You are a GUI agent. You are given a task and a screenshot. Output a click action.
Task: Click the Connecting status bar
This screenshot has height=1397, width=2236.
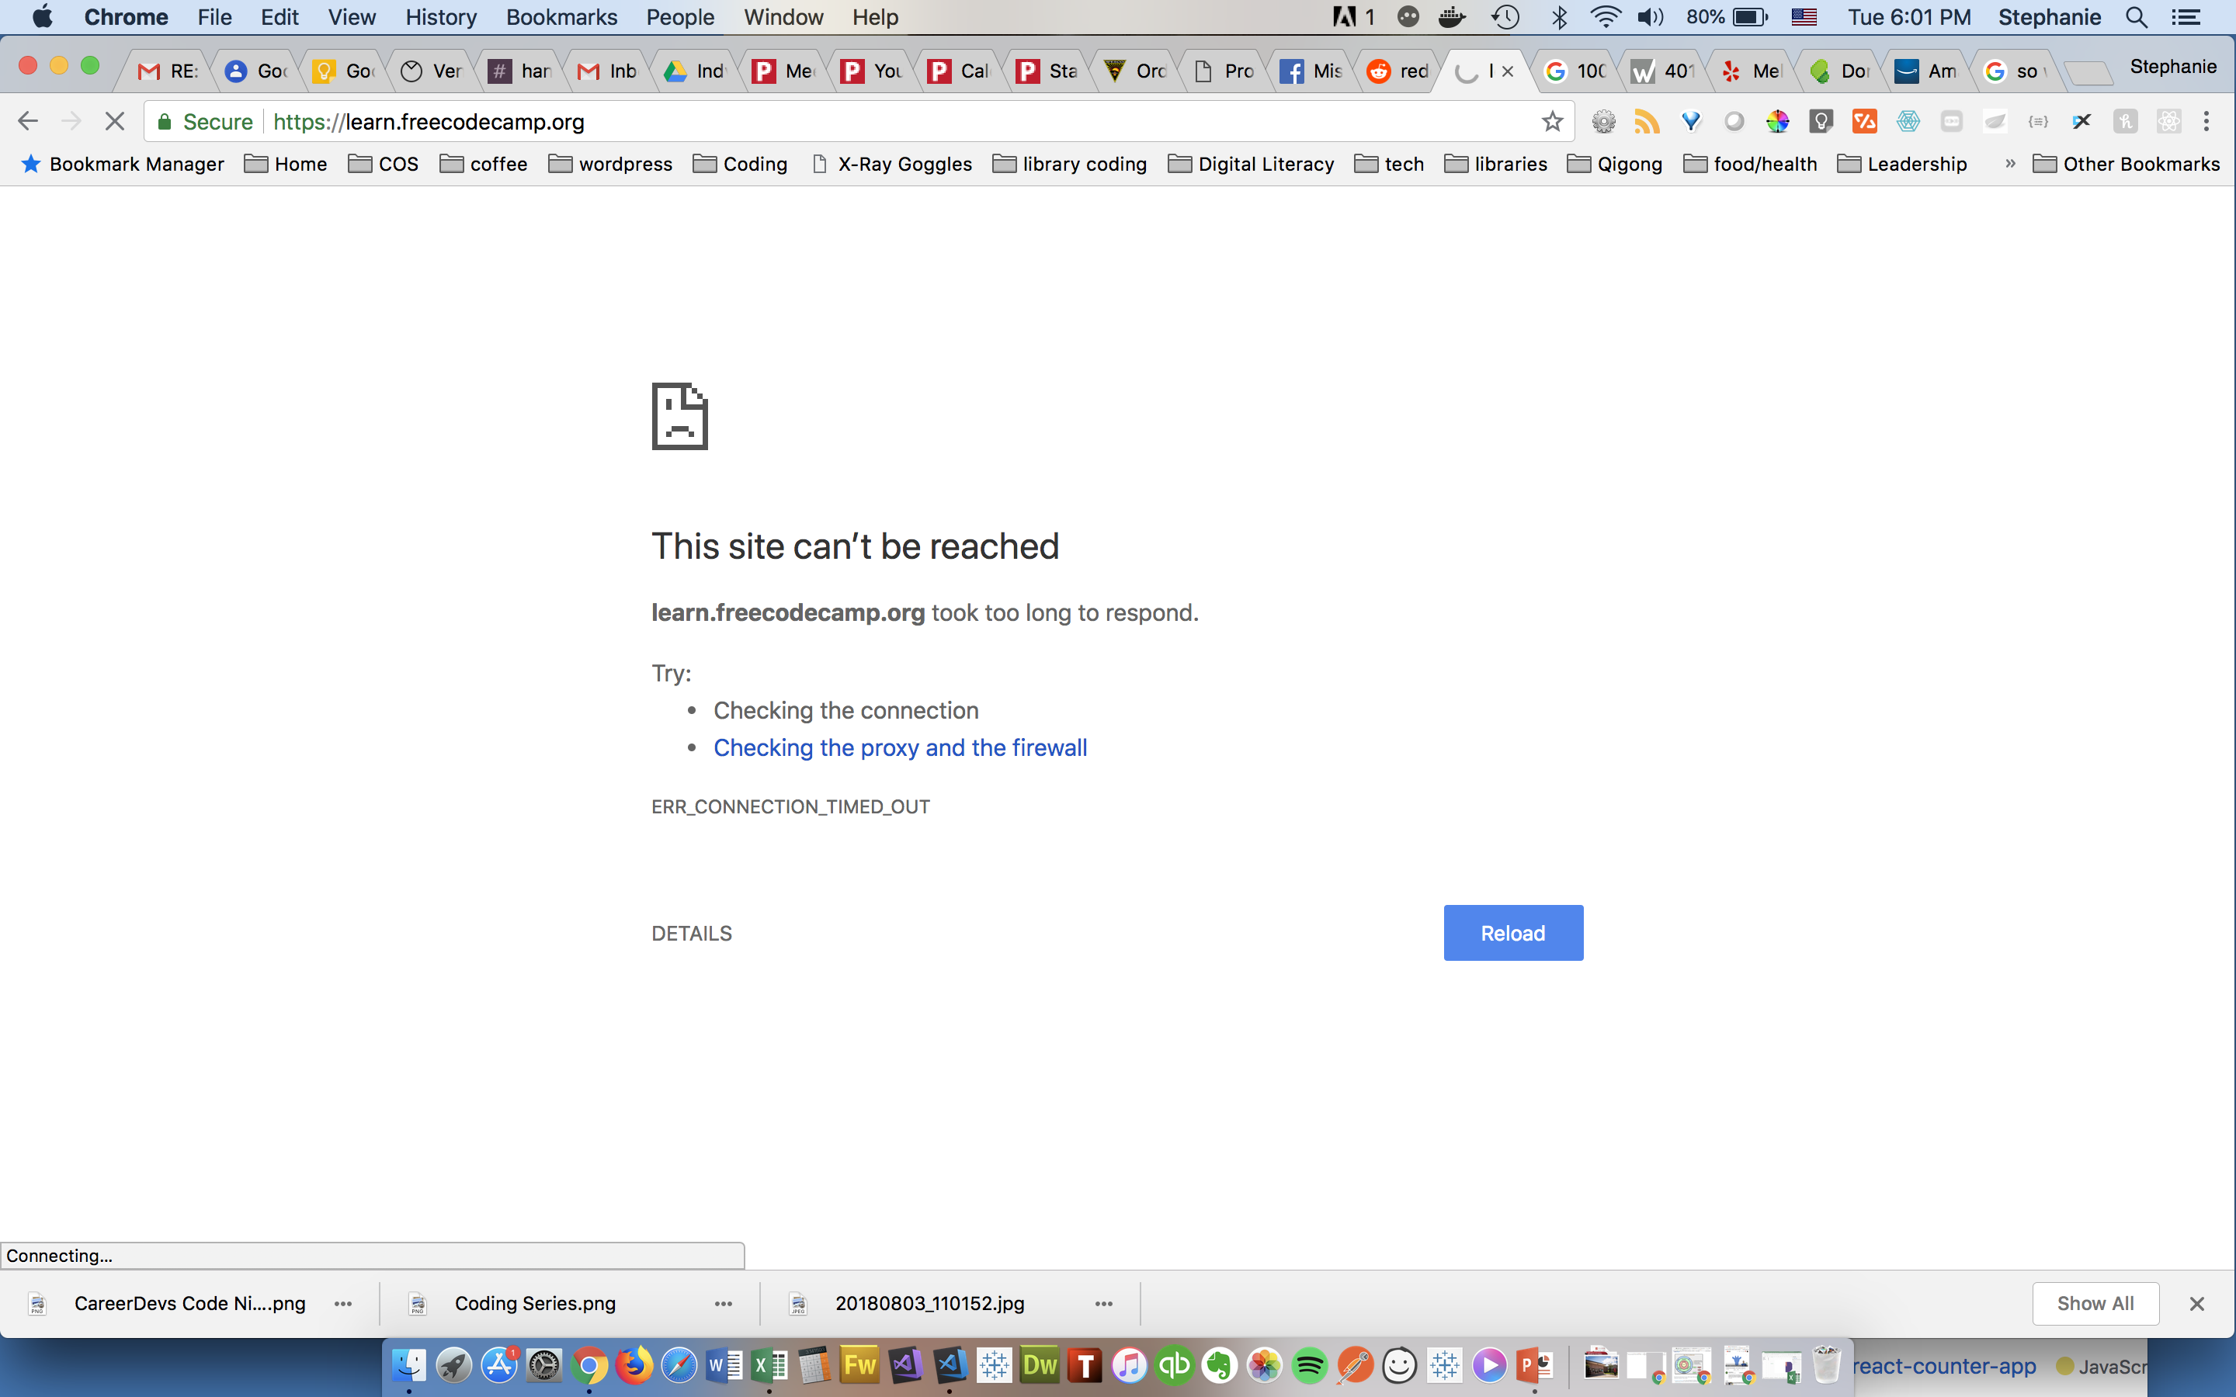pyautogui.click(x=59, y=1255)
